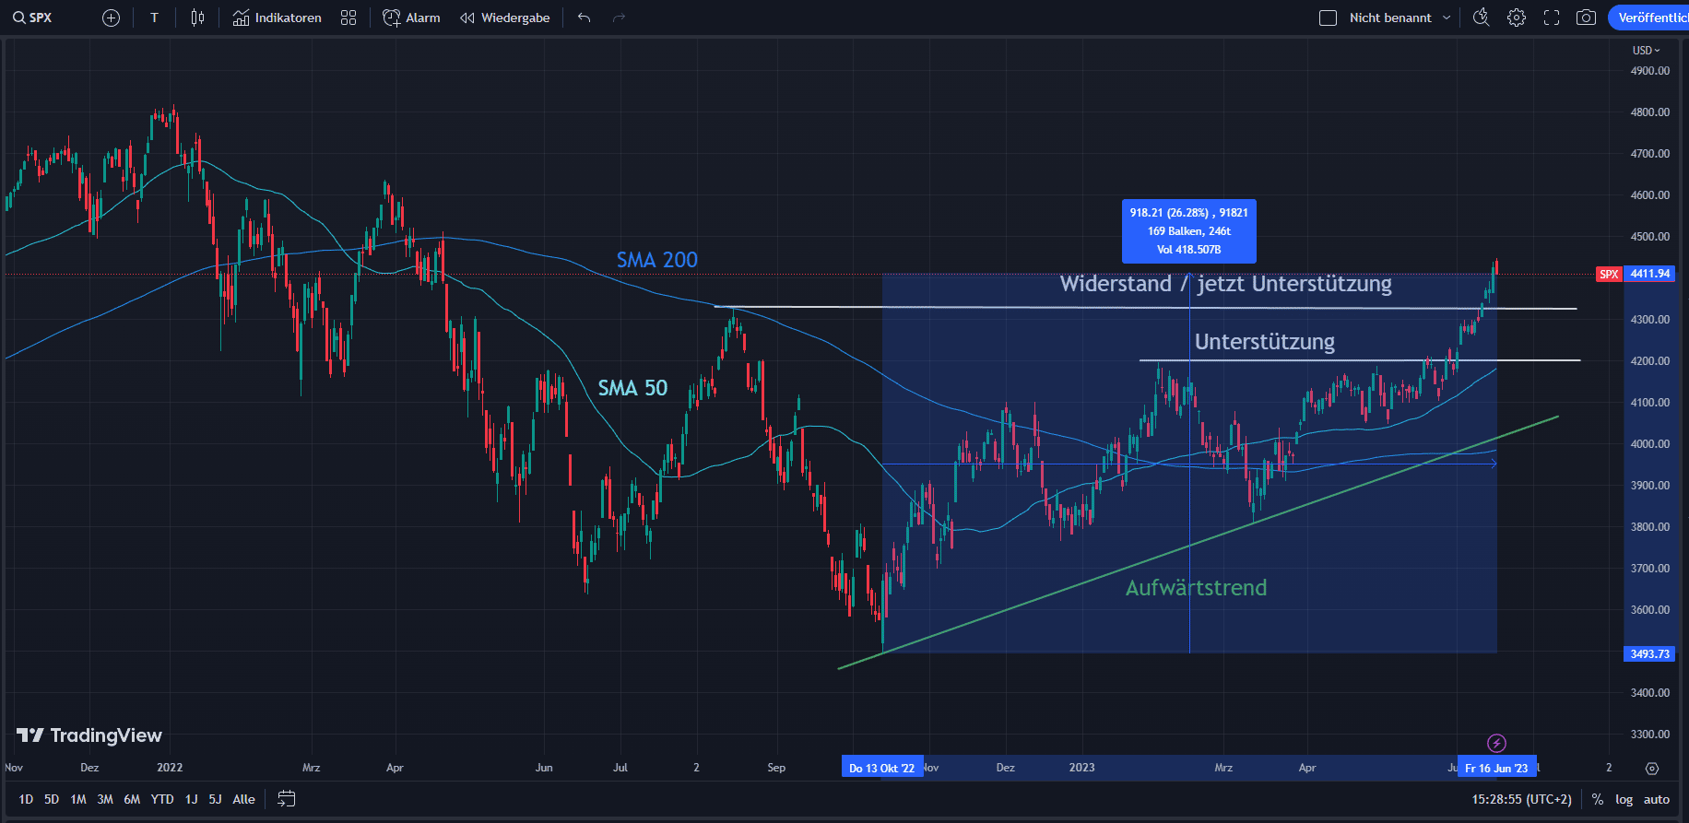1689x823 pixels.
Task: Click the 3493.73 price scale label
Action: [x=1649, y=653]
